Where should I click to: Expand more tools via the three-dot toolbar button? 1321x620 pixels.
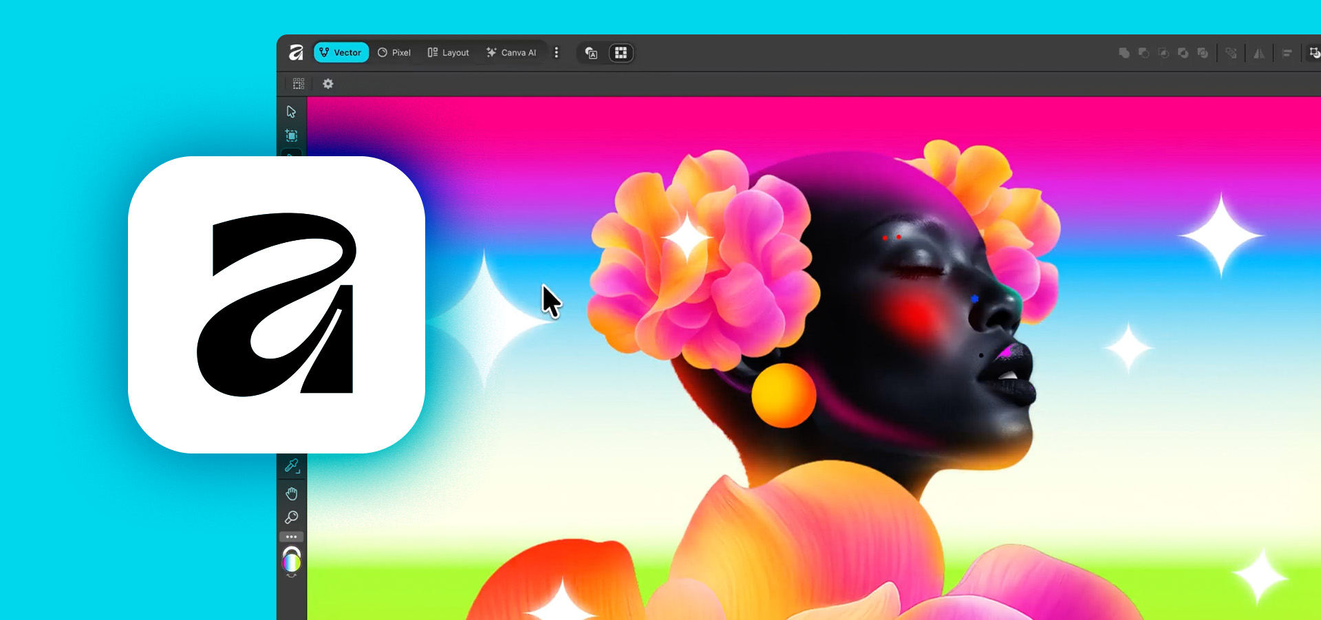(x=292, y=537)
